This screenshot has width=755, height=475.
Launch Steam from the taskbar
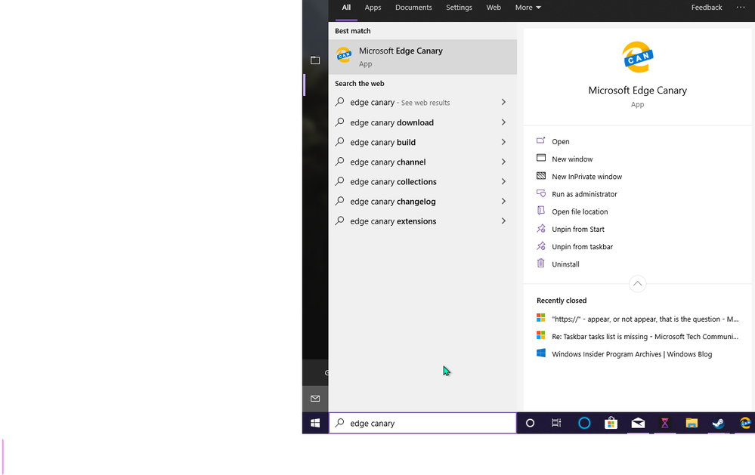(x=718, y=423)
